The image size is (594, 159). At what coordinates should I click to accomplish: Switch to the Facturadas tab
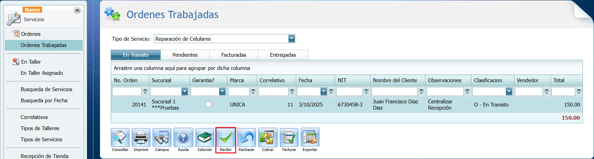[x=234, y=55]
